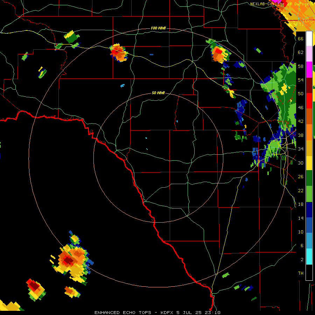315x315 pixels.
Task: Click the TH threshold legend label
Action: coord(301,273)
